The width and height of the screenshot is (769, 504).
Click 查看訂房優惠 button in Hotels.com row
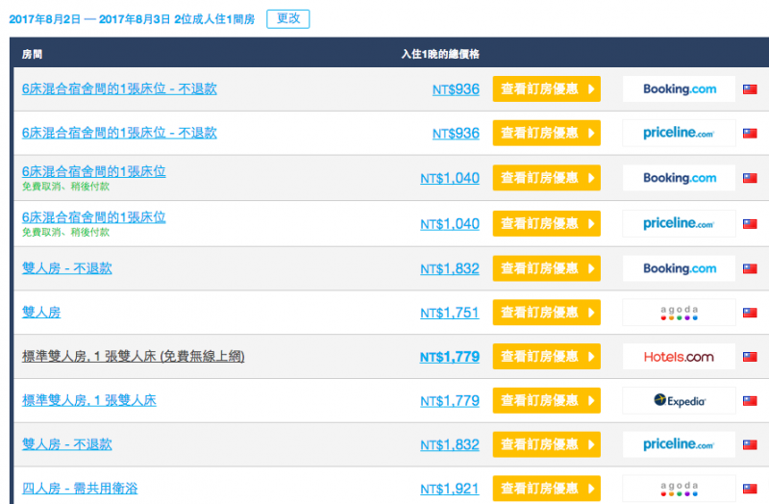tap(547, 356)
